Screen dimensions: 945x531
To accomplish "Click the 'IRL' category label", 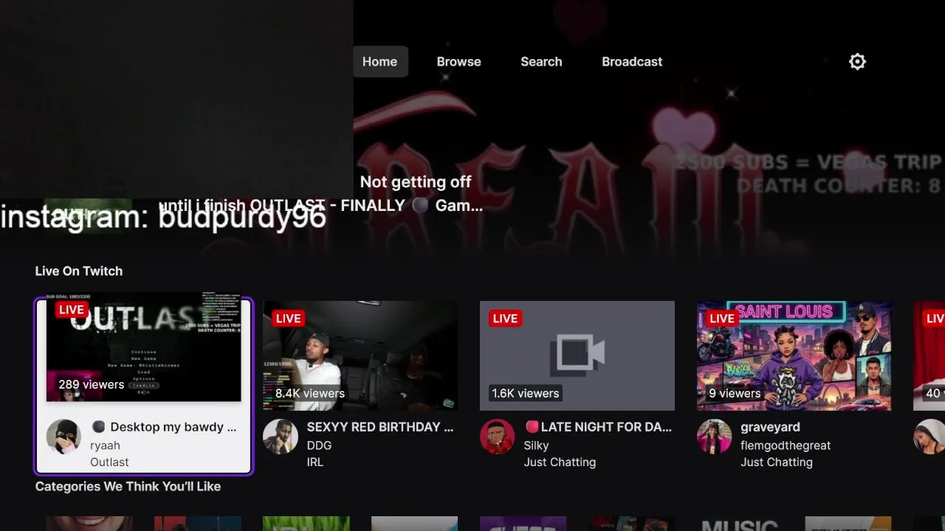I will pyautogui.click(x=315, y=462).
